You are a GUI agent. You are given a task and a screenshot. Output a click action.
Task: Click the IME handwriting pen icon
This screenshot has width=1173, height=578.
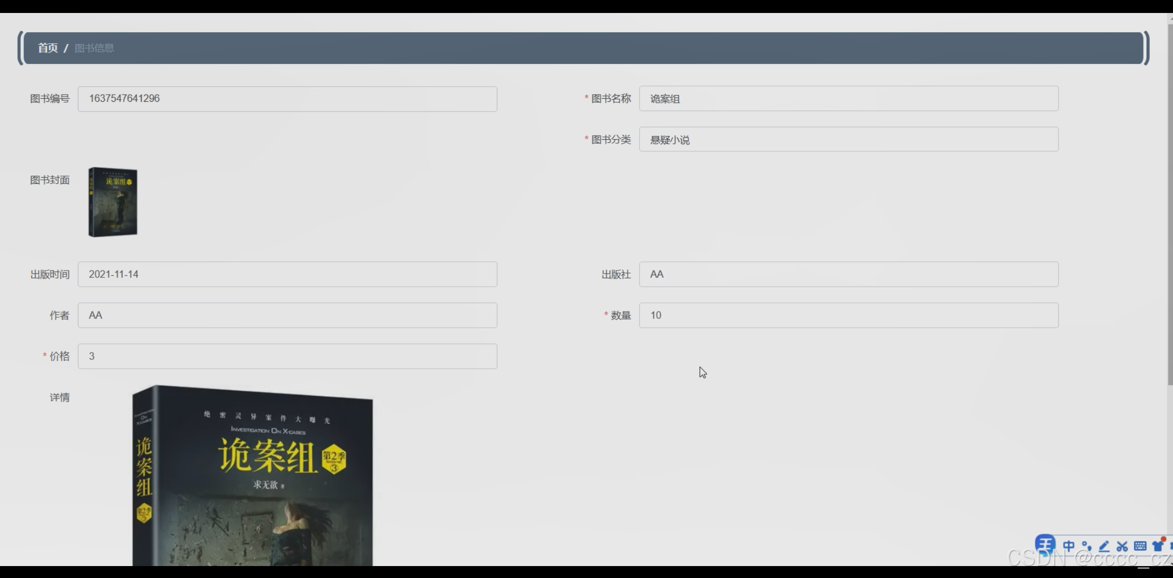pos(1104,546)
